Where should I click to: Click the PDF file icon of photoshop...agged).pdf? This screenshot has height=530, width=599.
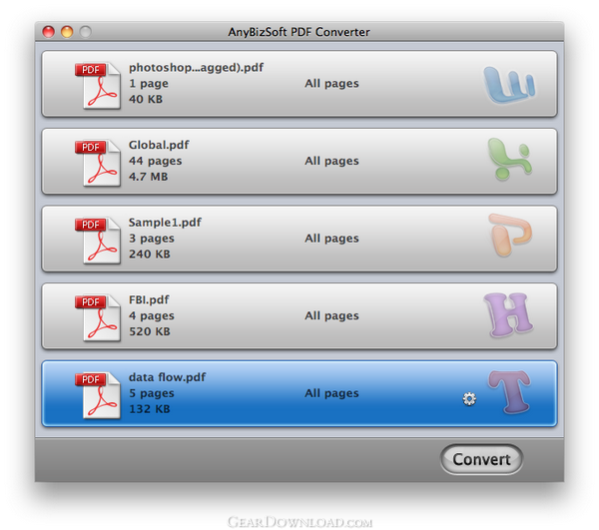(98, 86)
